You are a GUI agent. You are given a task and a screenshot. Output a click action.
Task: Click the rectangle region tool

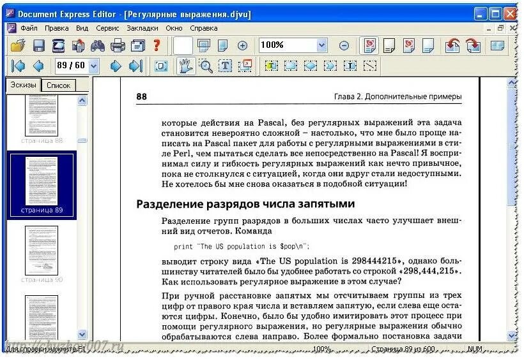click(291, 66)
